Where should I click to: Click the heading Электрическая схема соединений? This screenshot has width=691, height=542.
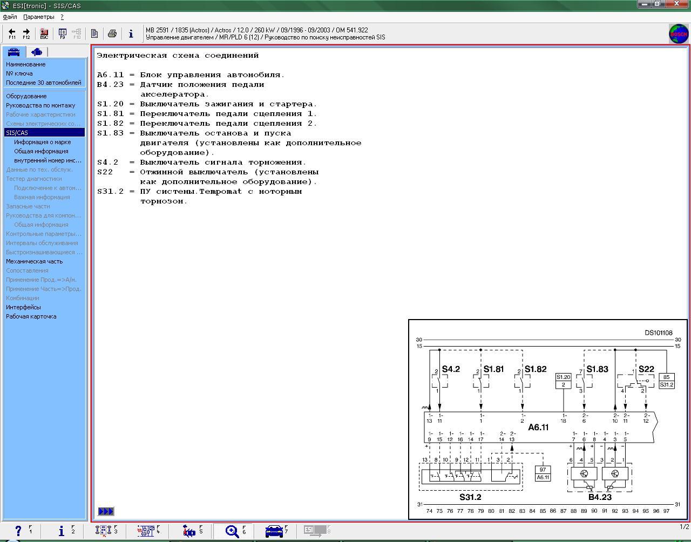tap(178, 55)
